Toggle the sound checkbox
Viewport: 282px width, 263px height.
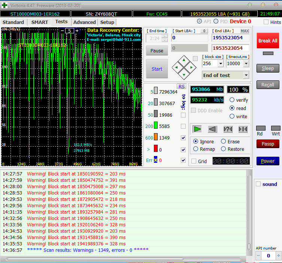coord(258,184)
